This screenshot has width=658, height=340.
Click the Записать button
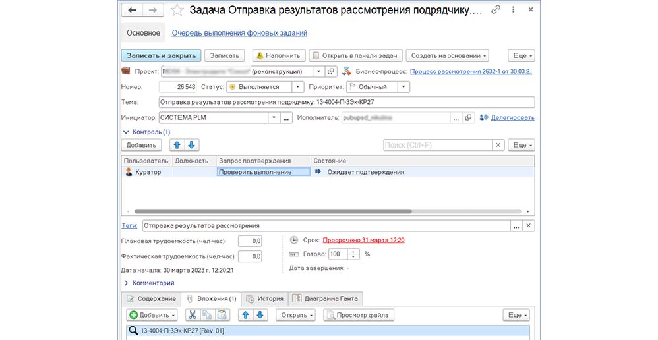[x=225, y=55]
